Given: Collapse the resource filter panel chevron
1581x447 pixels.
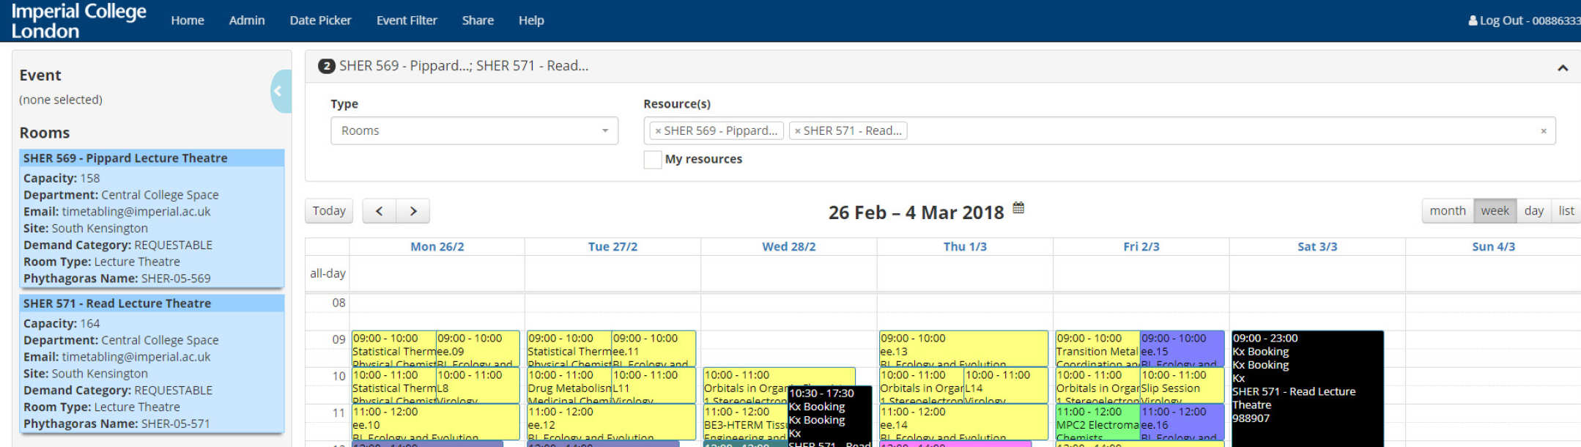Looking at the screenshot, I should (x=1562, y=68).
